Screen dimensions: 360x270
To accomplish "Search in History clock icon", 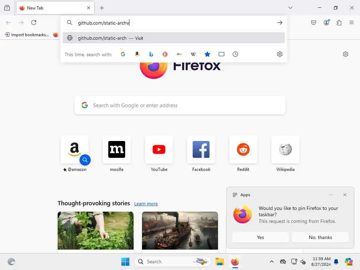I will coord(235,54).
